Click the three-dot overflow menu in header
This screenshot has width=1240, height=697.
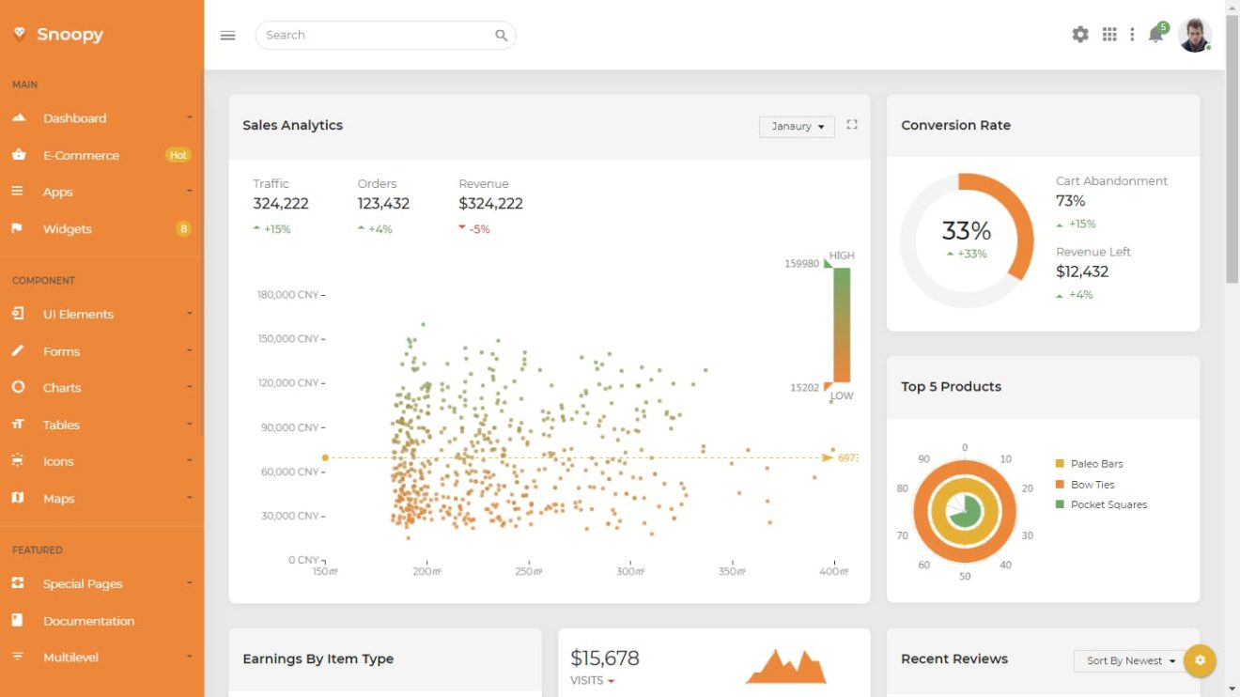coord(1132,34)
